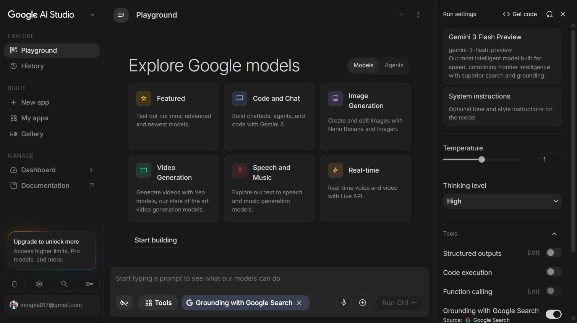Open the Thinking level High dropdown
The height and width of the screenshot is (323, 577).
(x=502, y=201)
